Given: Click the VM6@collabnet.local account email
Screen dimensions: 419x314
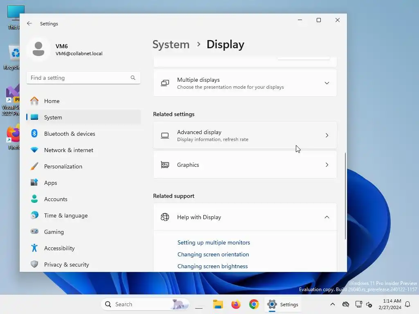Looking at the screenshot, I should 79,54.
